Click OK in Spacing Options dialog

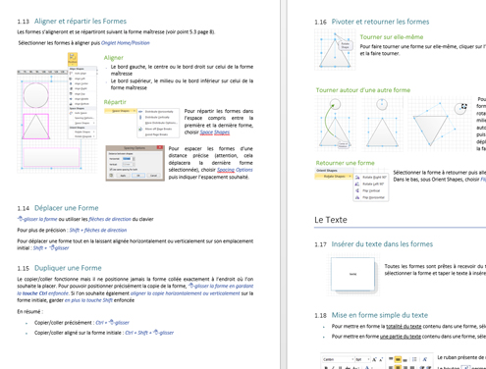click(x=138, y=176)
